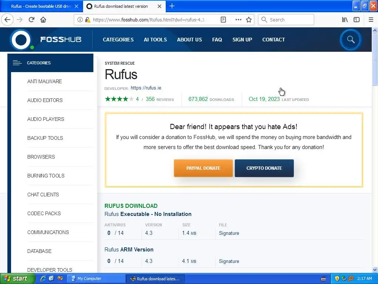Click the browser forward arrow
This screenshot has height=284, width=378.
coord(20,20)
